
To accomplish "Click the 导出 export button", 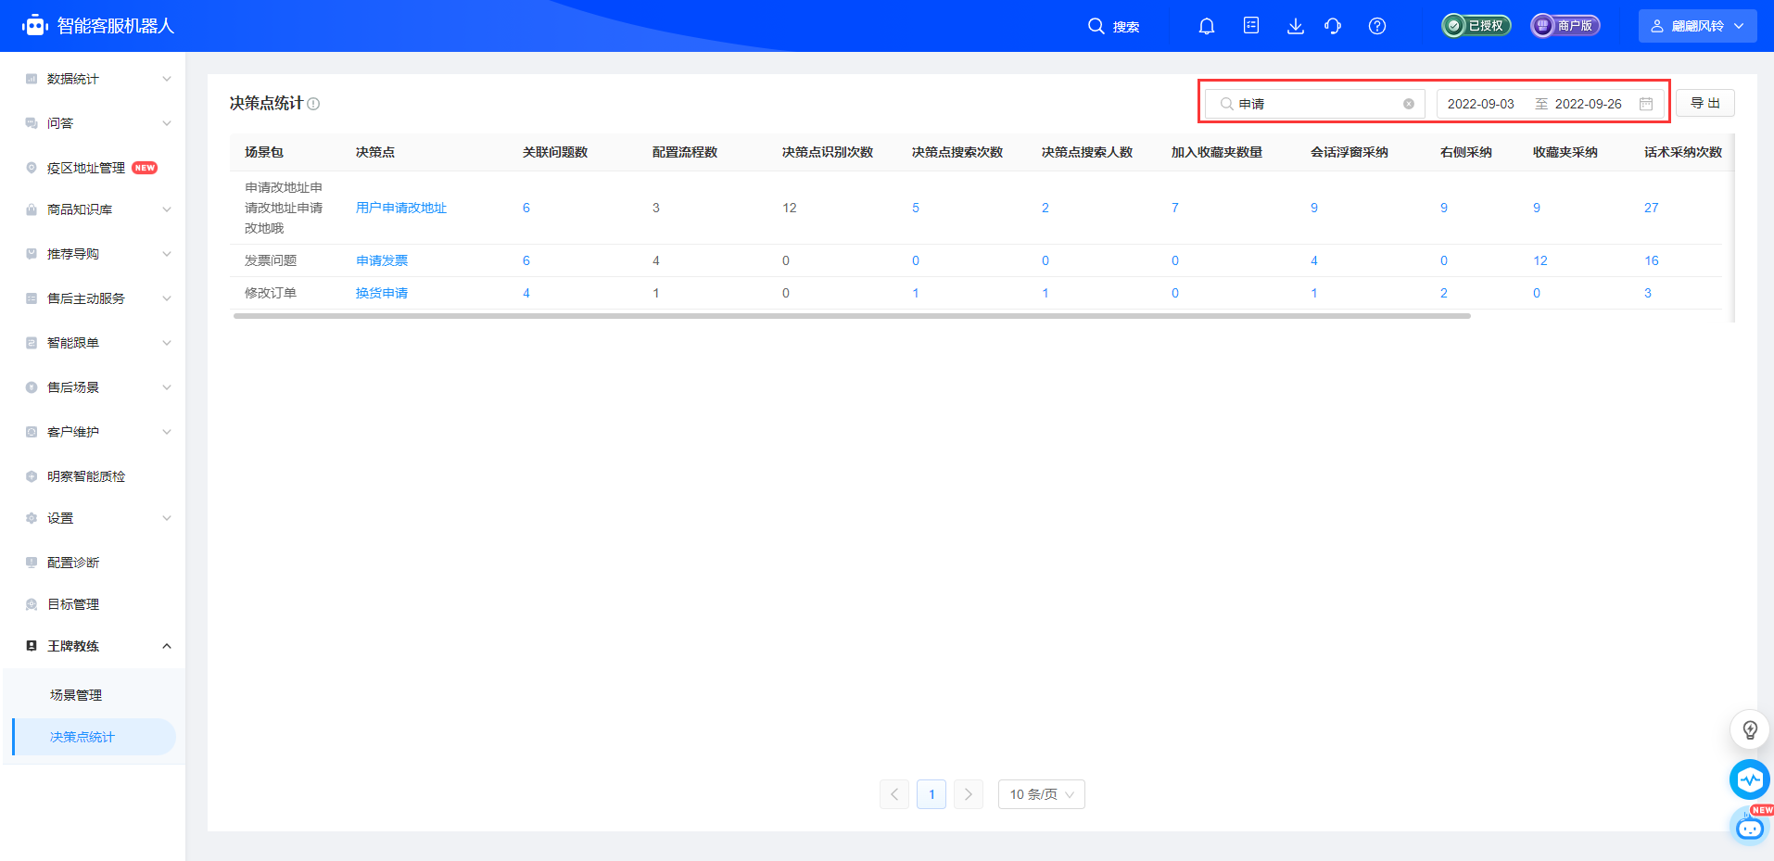I will coord(1705,103).
